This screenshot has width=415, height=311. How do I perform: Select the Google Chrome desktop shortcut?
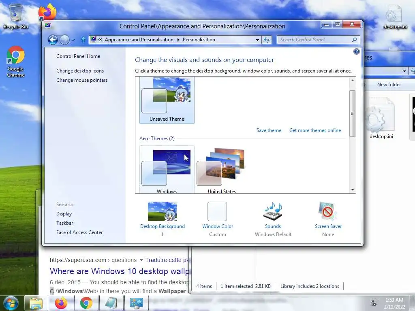tap(16, 62)
